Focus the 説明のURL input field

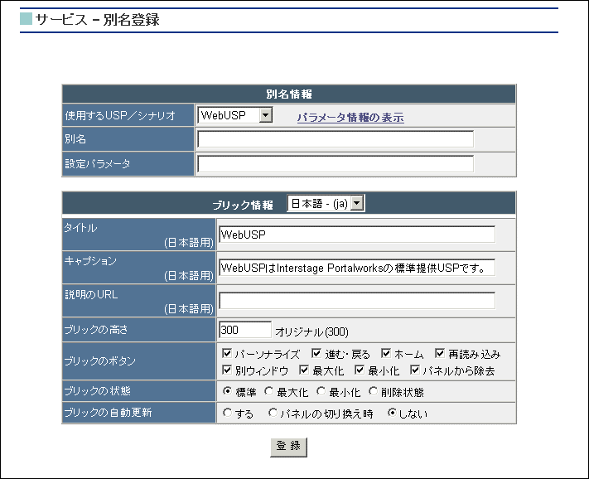(x=357, y=301)
